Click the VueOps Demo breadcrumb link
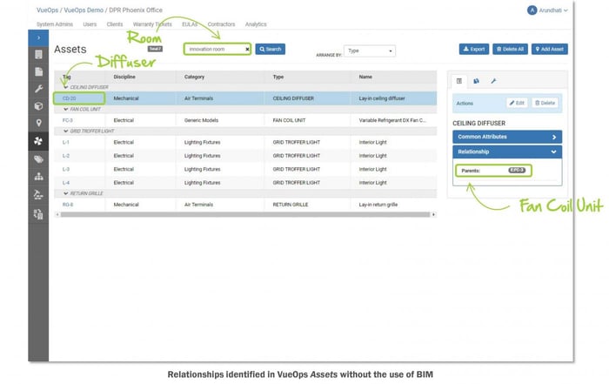Screen dimensions: 609x384 click(x=84, y=10)
